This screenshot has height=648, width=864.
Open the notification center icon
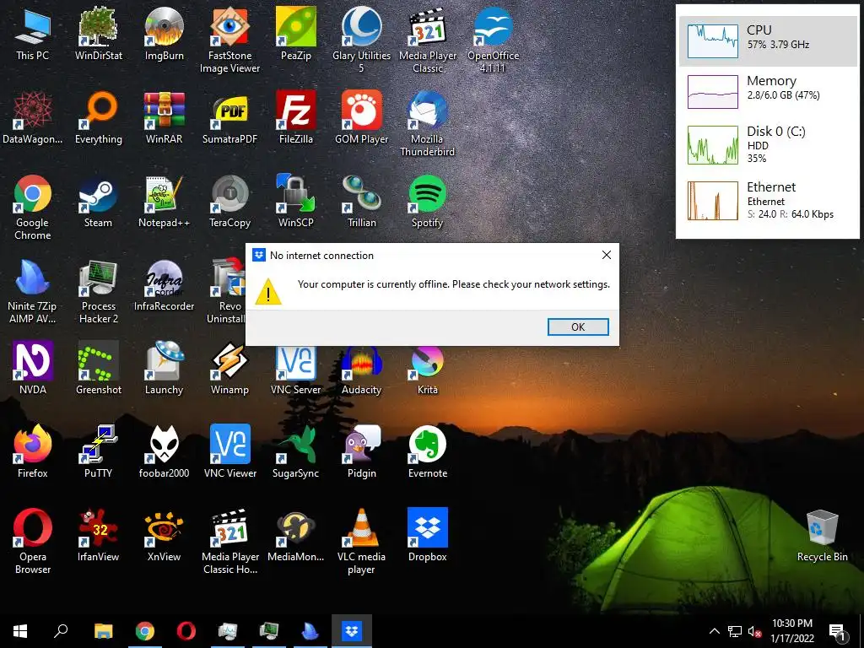click(x=838, y=631)
